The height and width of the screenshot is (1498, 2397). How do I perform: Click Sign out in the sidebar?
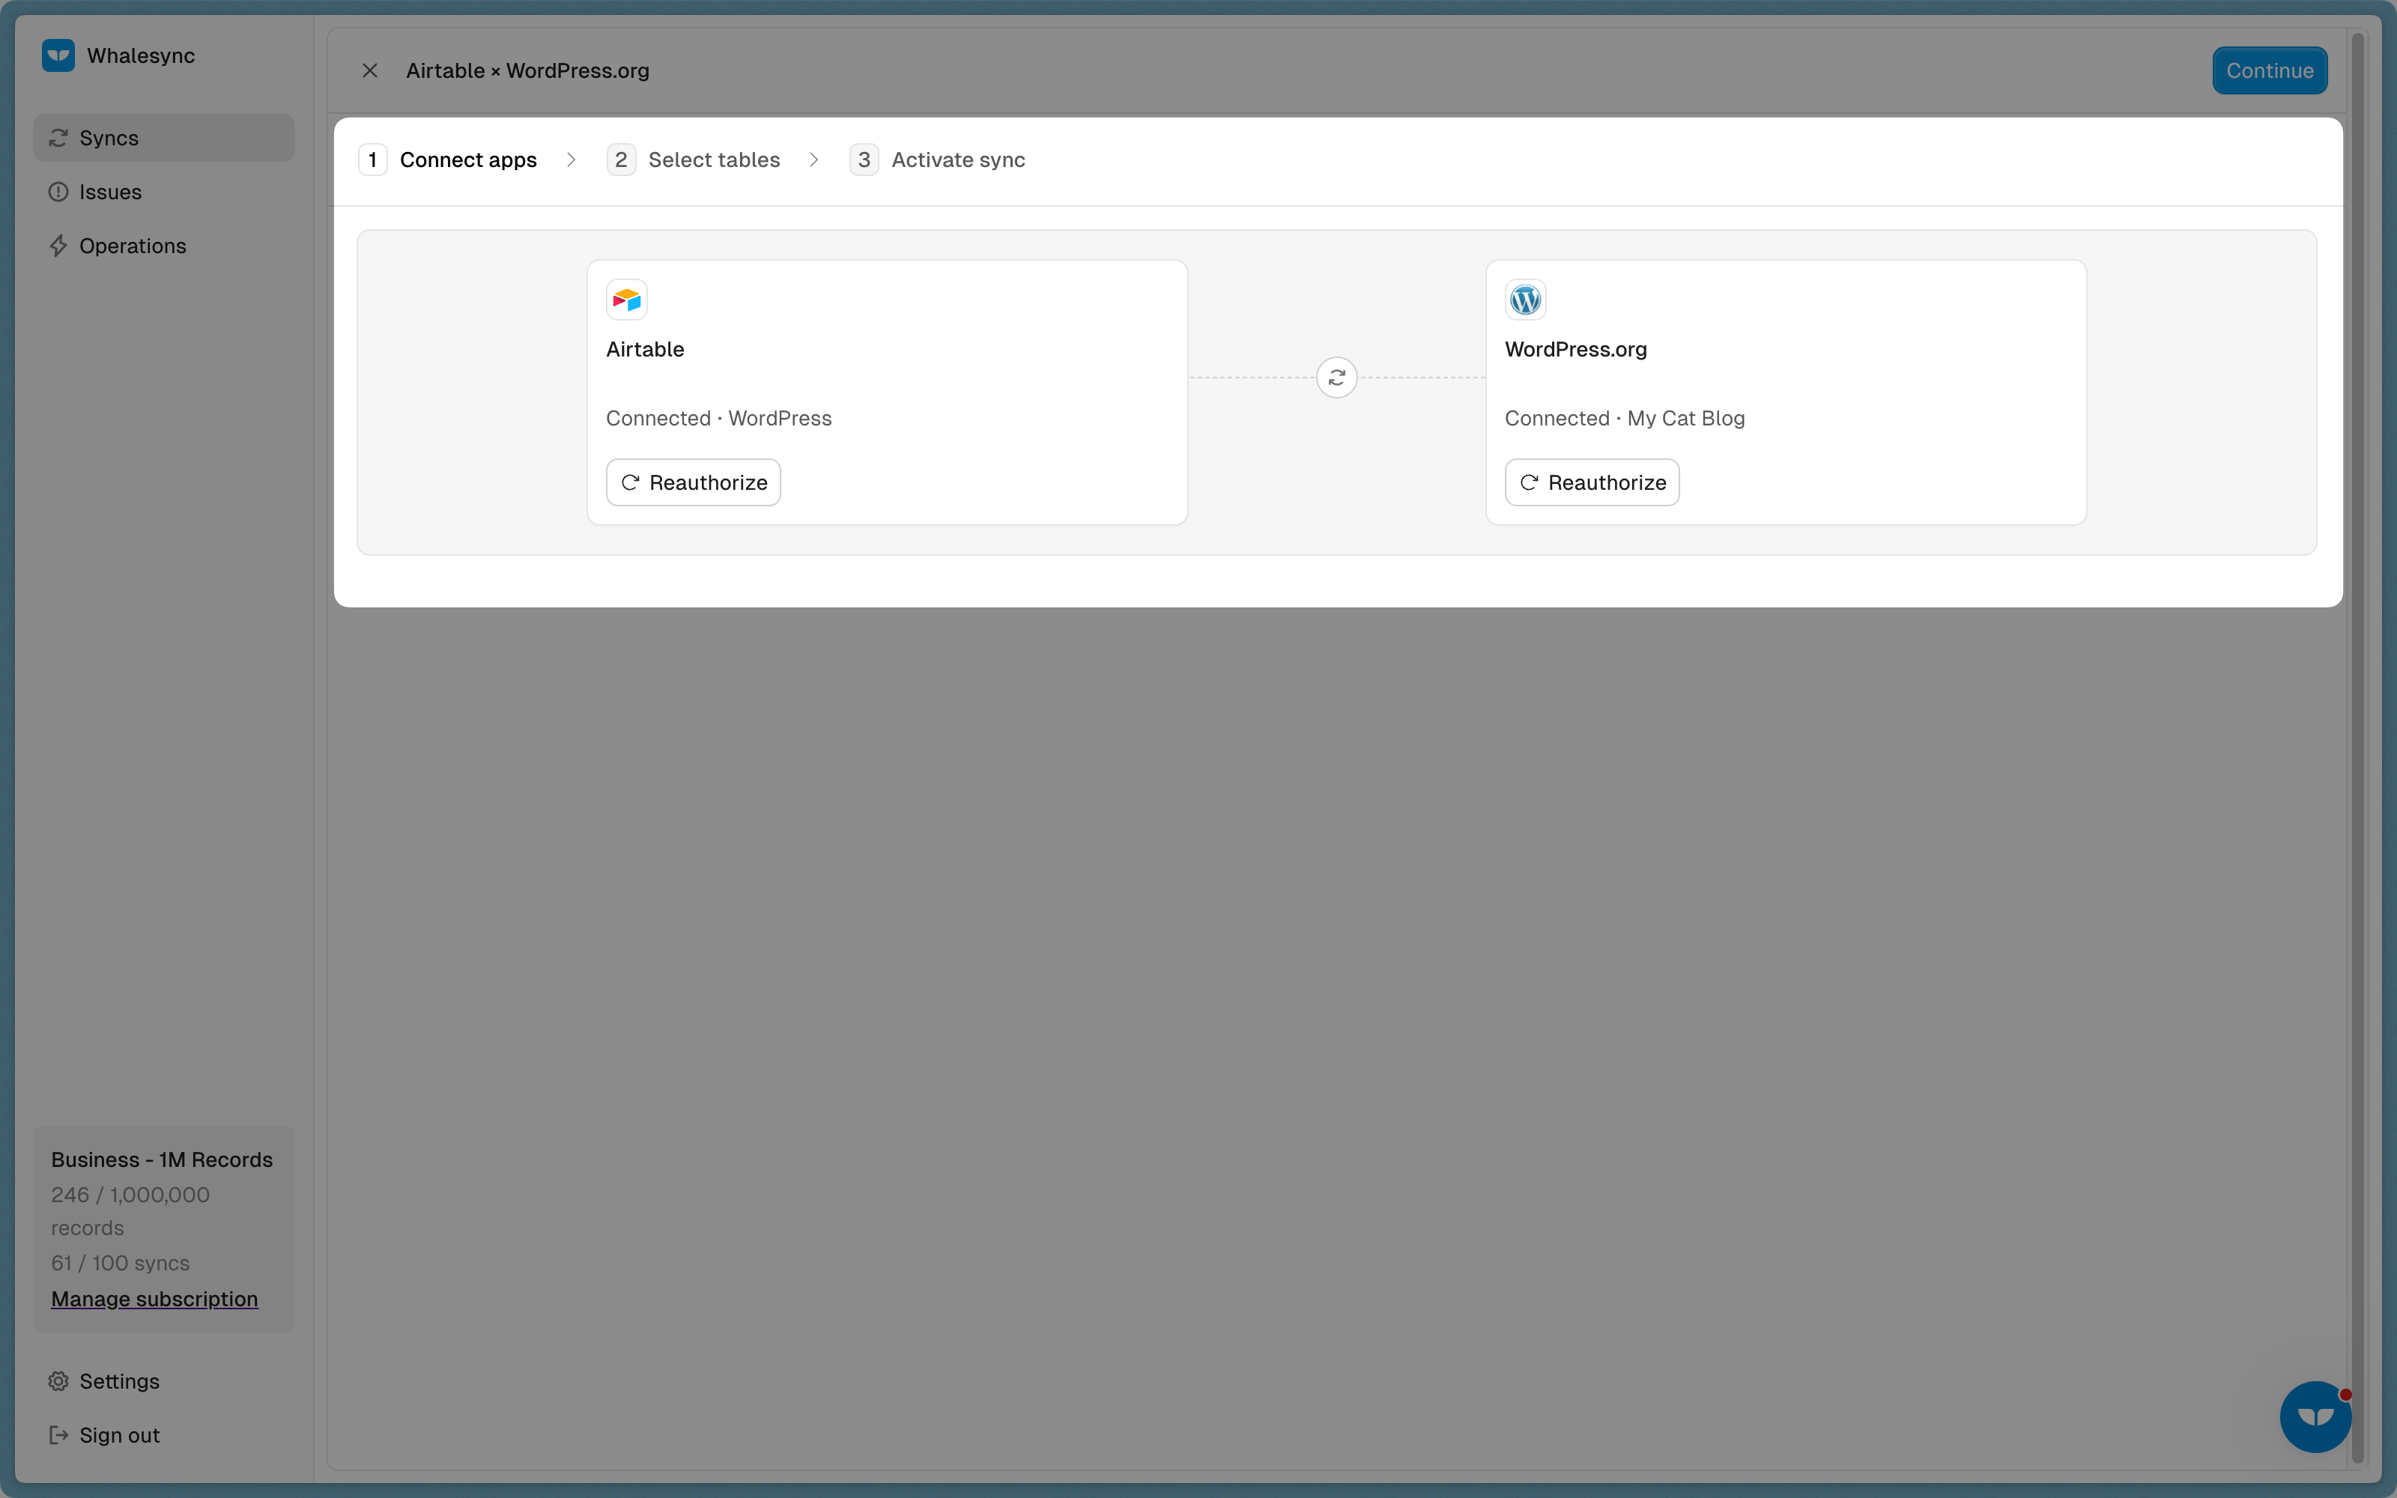pyautogui.click(x=163, y=1434)
